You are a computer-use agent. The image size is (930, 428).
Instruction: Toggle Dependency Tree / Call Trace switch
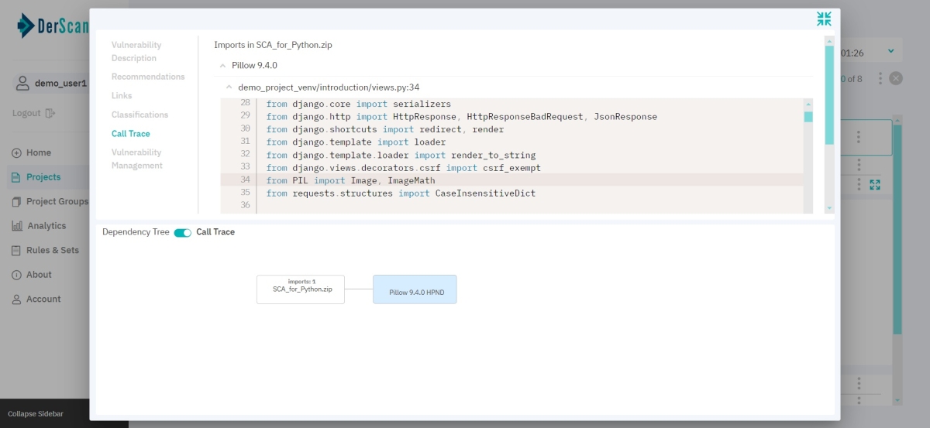182,232
